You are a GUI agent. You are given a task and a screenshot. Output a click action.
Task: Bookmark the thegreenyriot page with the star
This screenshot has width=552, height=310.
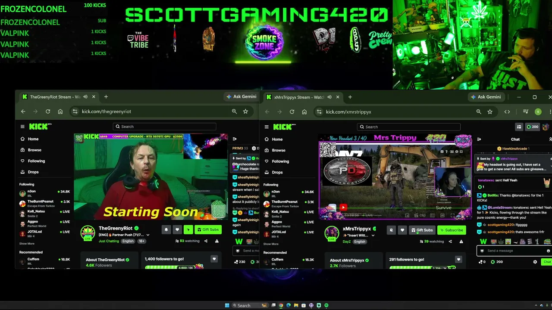click(x=245, y=112)
